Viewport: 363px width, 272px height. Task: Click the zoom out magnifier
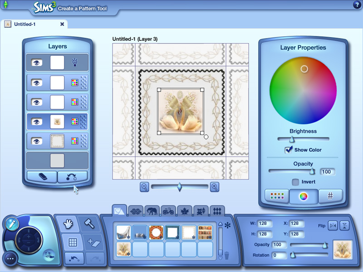[x=144, y=187]
